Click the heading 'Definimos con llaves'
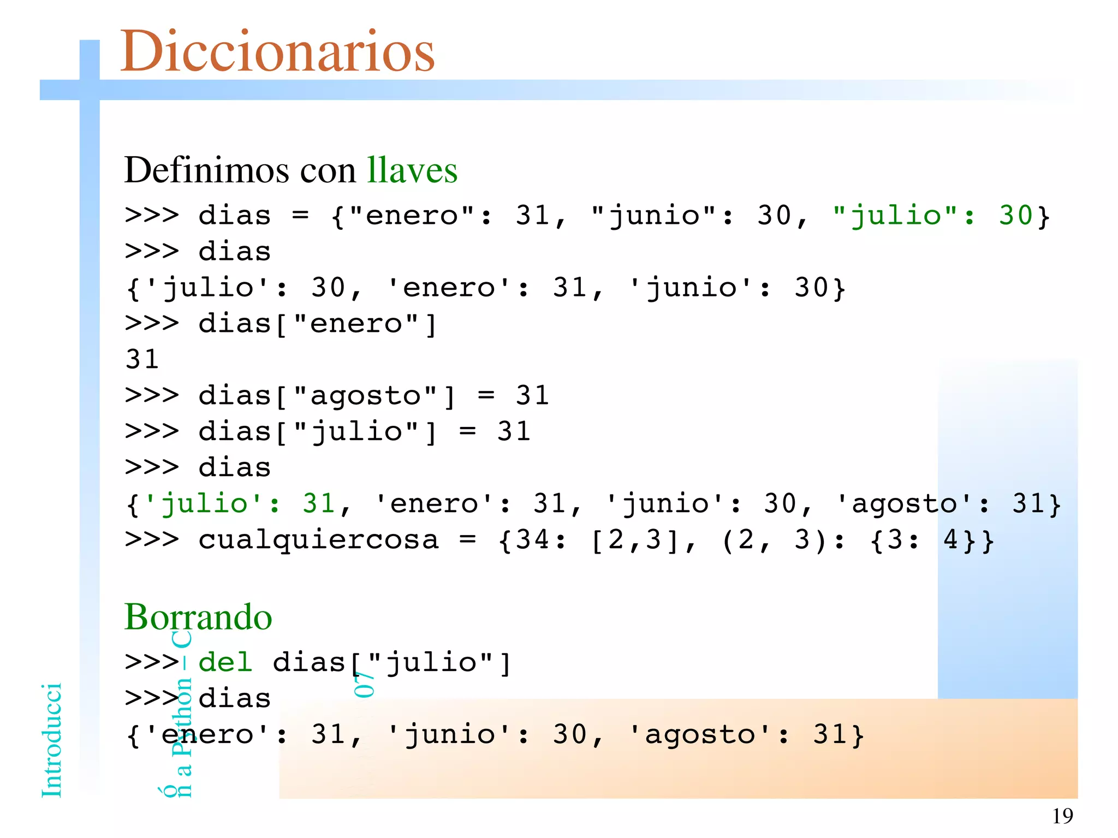This screenshot has height=838, width=1118. [x=291, y=170]
